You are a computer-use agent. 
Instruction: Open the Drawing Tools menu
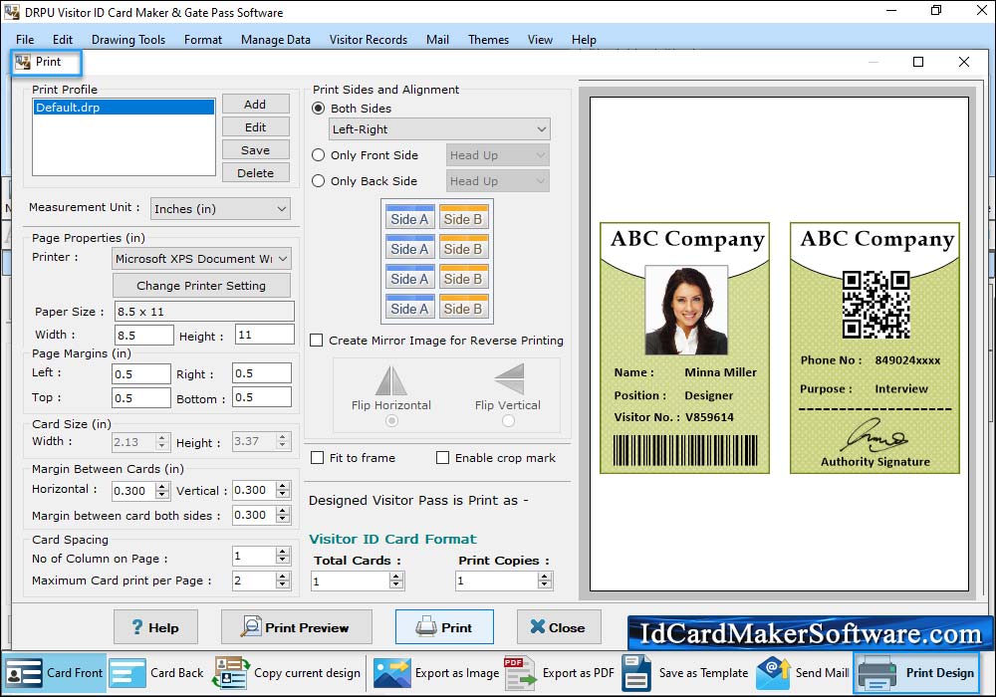coord(128,40)
